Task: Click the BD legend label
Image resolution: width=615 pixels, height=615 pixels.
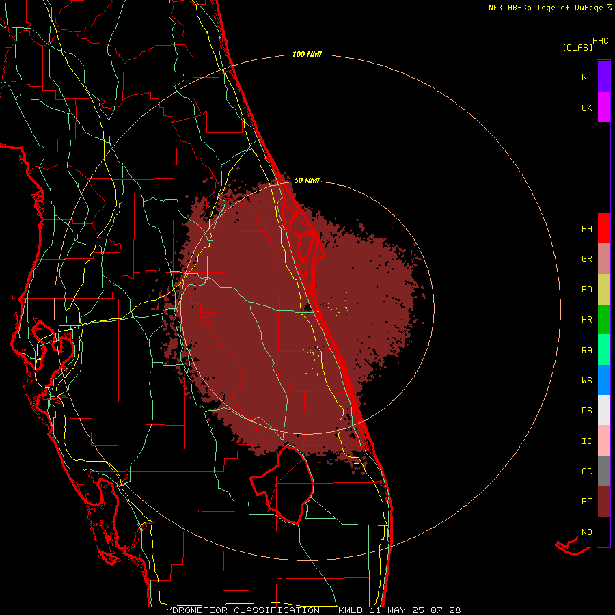Action: (x=586, y=290)
